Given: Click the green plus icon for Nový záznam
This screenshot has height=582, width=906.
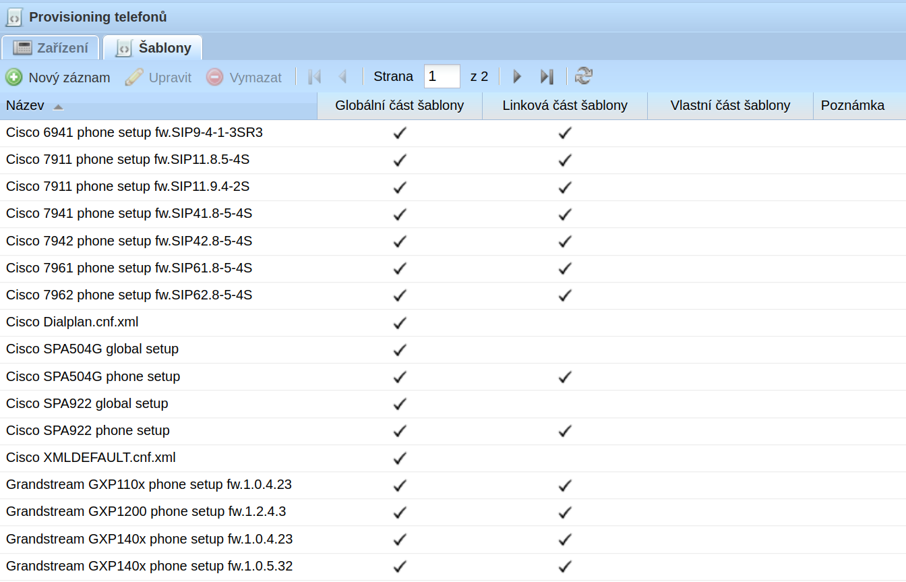Looking at the screenshot, I should click(x=13, y=77).
